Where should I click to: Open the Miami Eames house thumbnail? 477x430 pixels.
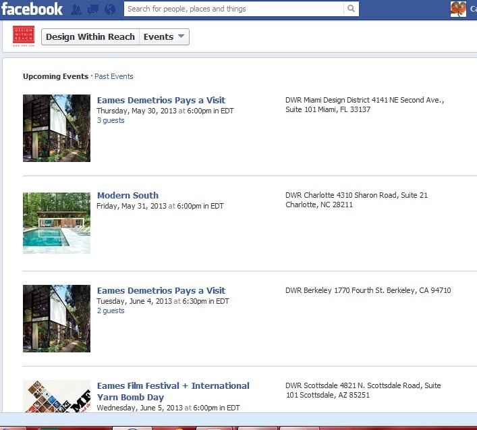coord(57,128)
